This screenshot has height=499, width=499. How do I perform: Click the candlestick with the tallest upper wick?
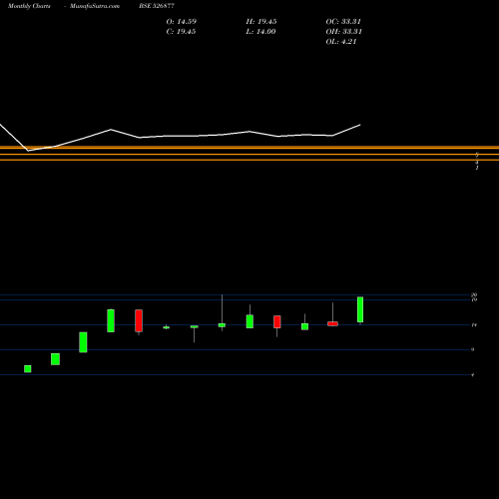tap(222, 325)
